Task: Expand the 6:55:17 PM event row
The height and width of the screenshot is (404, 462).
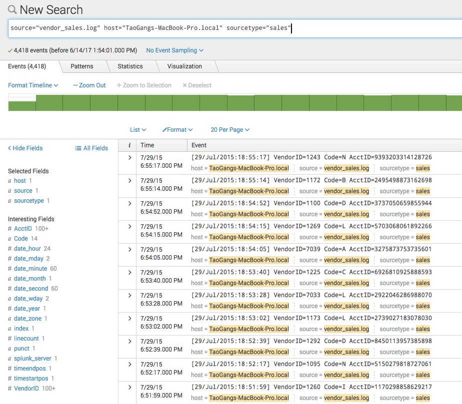Action: (x=129, y=157)
